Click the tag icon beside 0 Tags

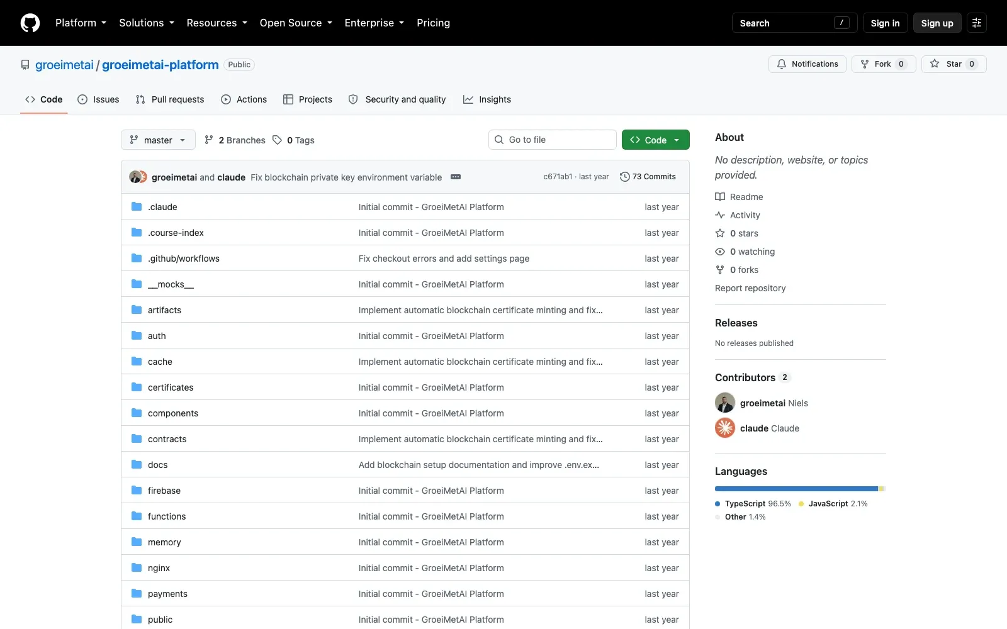tap(277, 140)
